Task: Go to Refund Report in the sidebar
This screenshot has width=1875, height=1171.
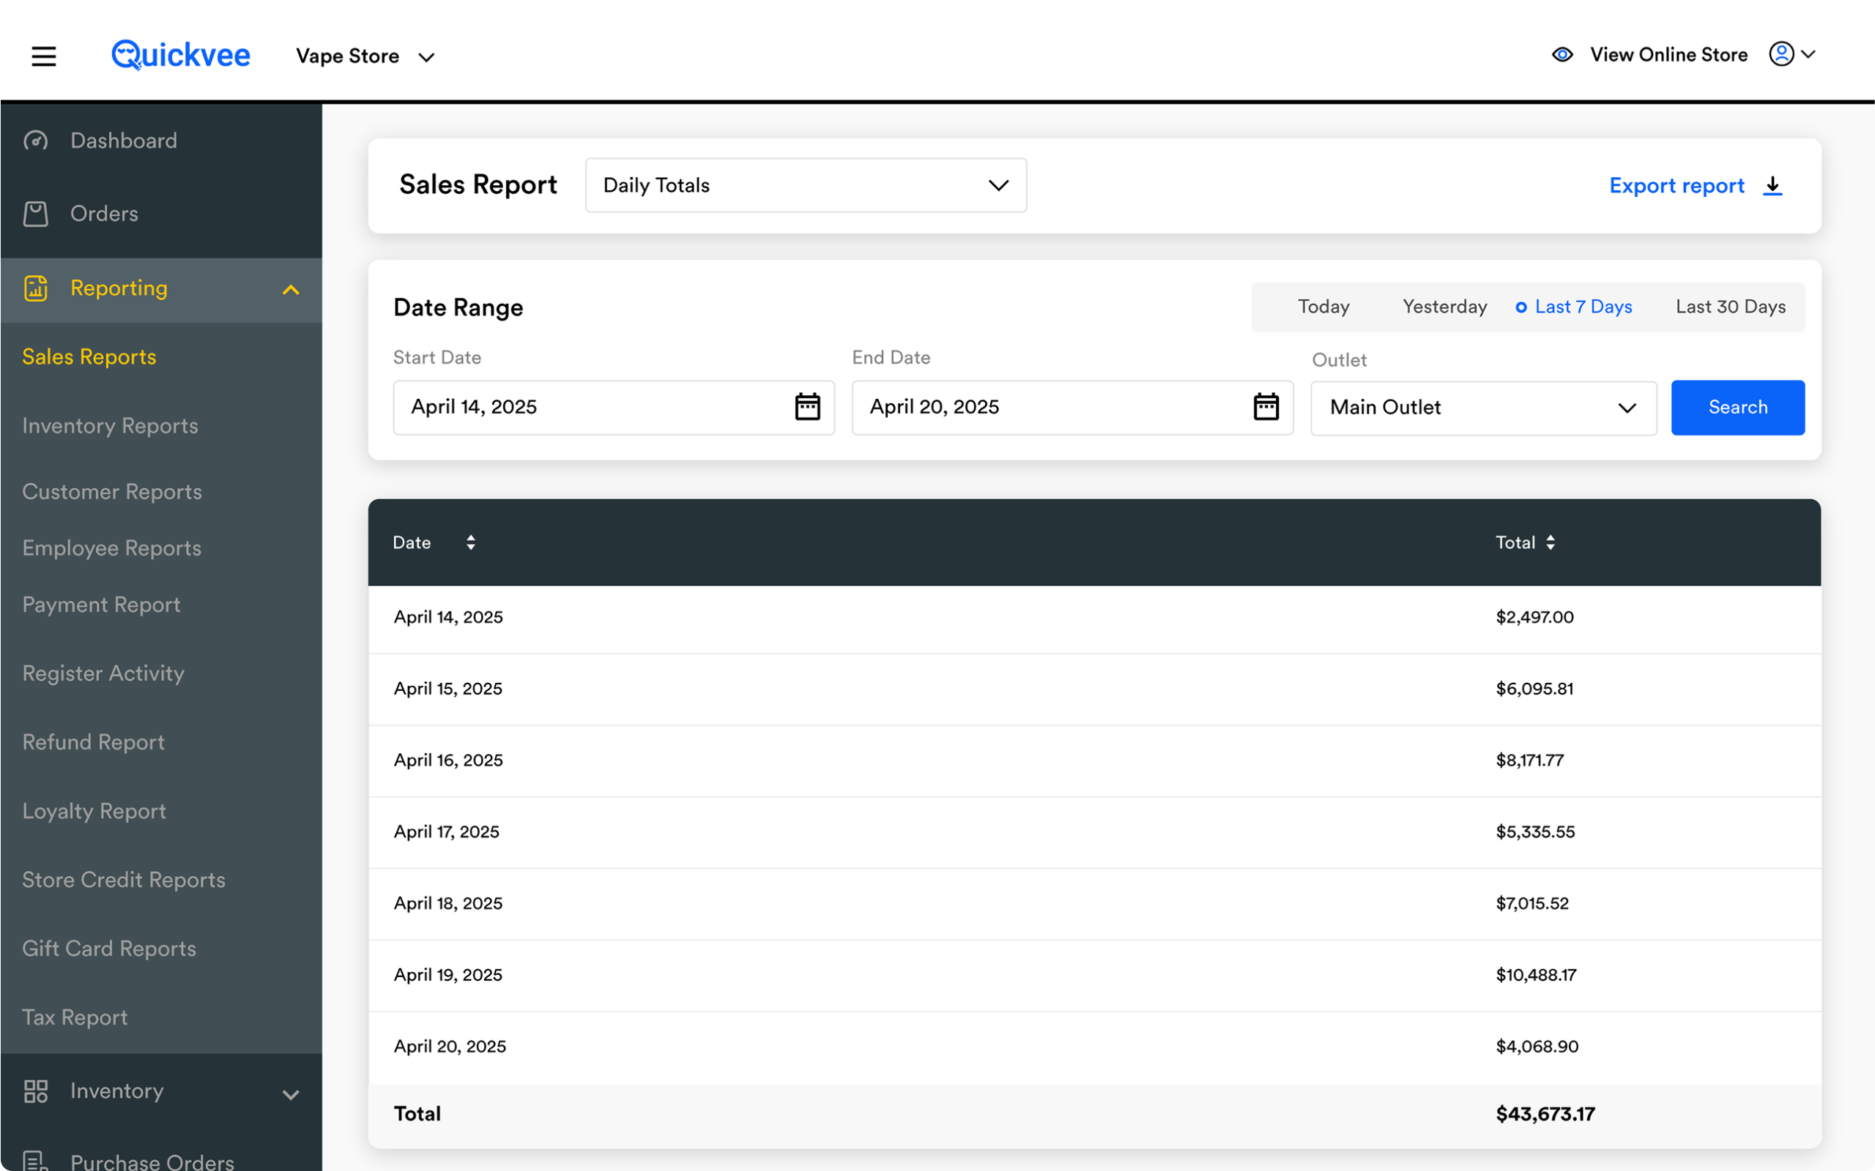Action: click(x=93, y=742)
